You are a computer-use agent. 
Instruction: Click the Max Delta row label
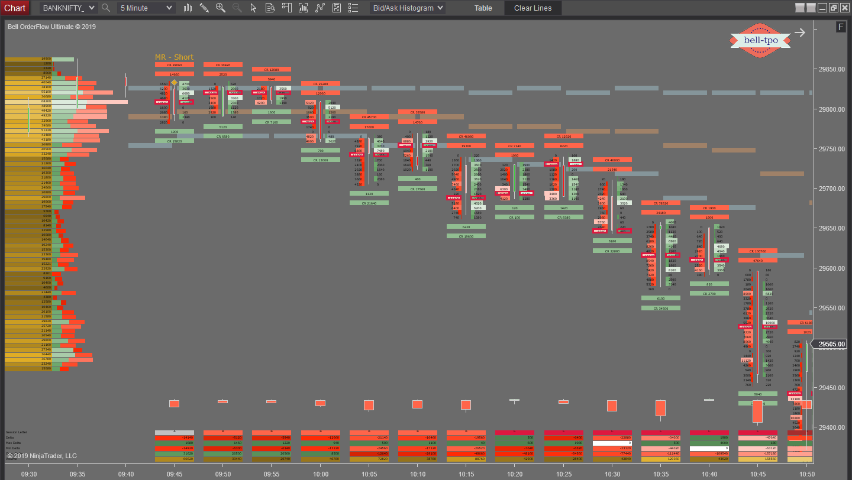[x=12, y=443]
